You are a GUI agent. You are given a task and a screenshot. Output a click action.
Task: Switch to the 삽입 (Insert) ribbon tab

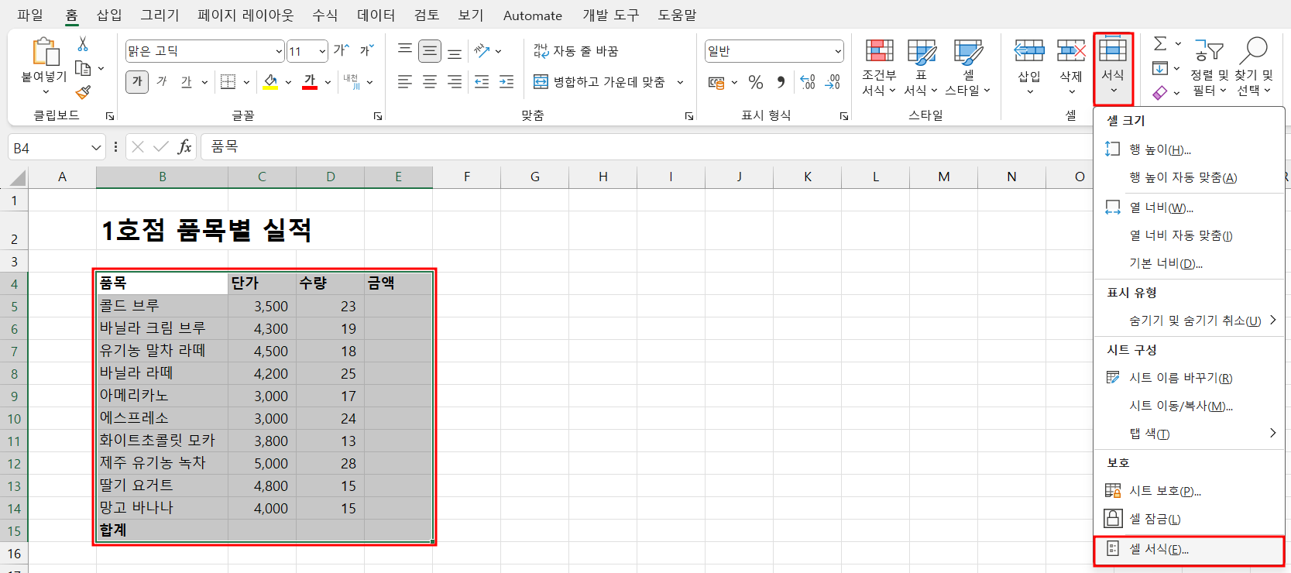[109, 15]
